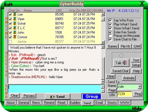Click the blue Group button
This screenshot has height=112, width=148.
(92, 96)
